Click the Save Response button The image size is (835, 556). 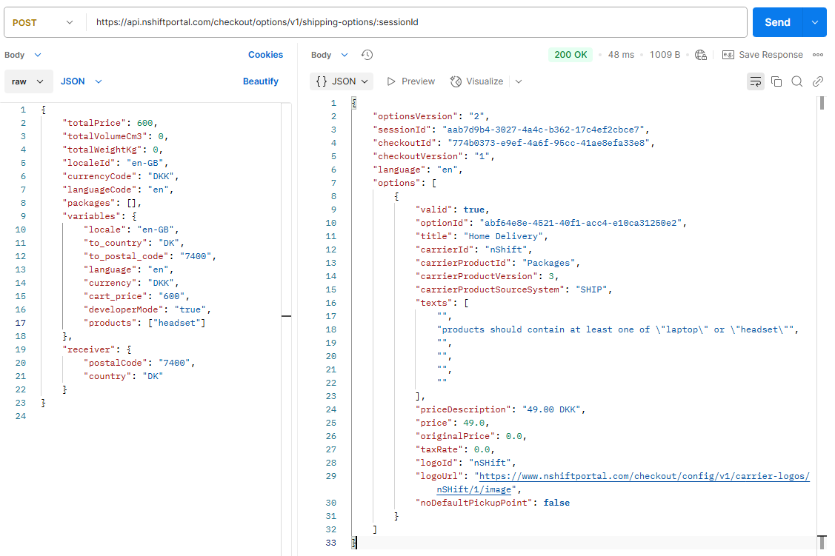(x=762, y=55)
